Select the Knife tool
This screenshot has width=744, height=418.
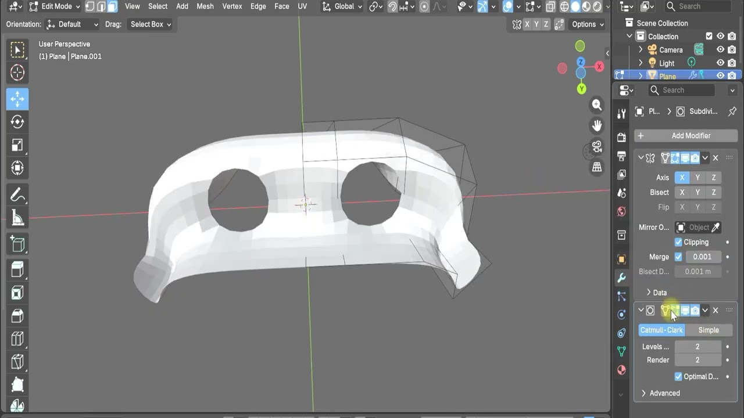click(x=17, y=362)
